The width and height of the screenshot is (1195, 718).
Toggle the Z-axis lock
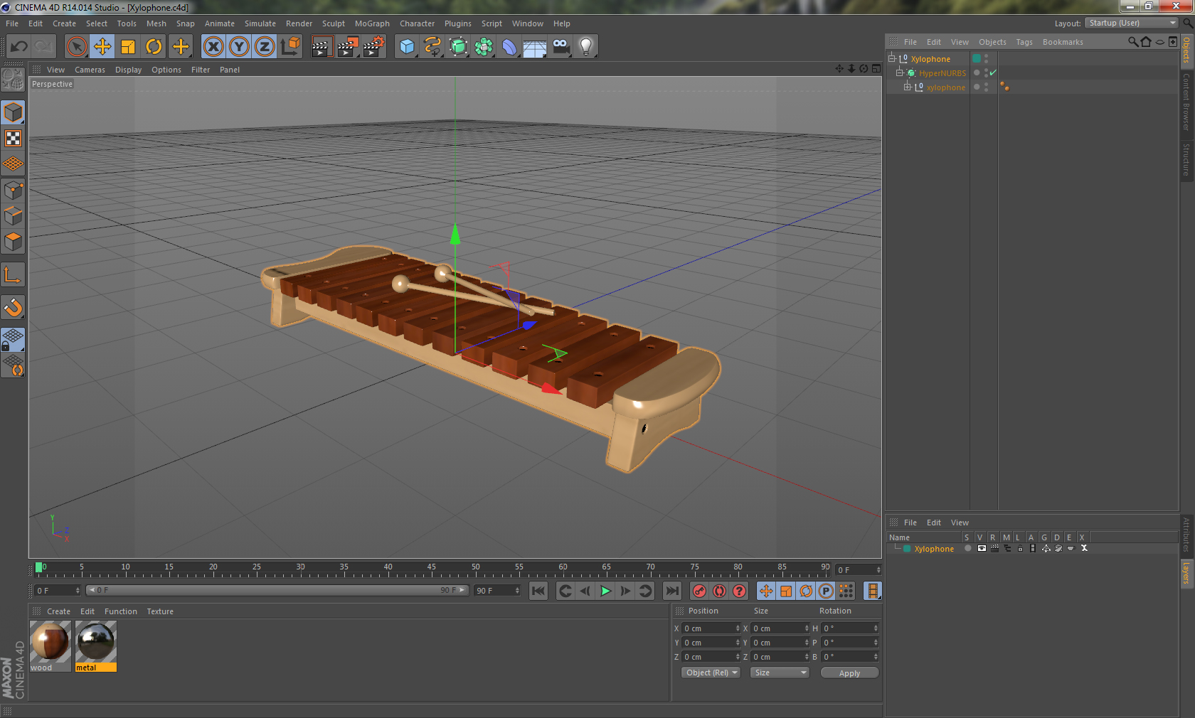point(265,47)
